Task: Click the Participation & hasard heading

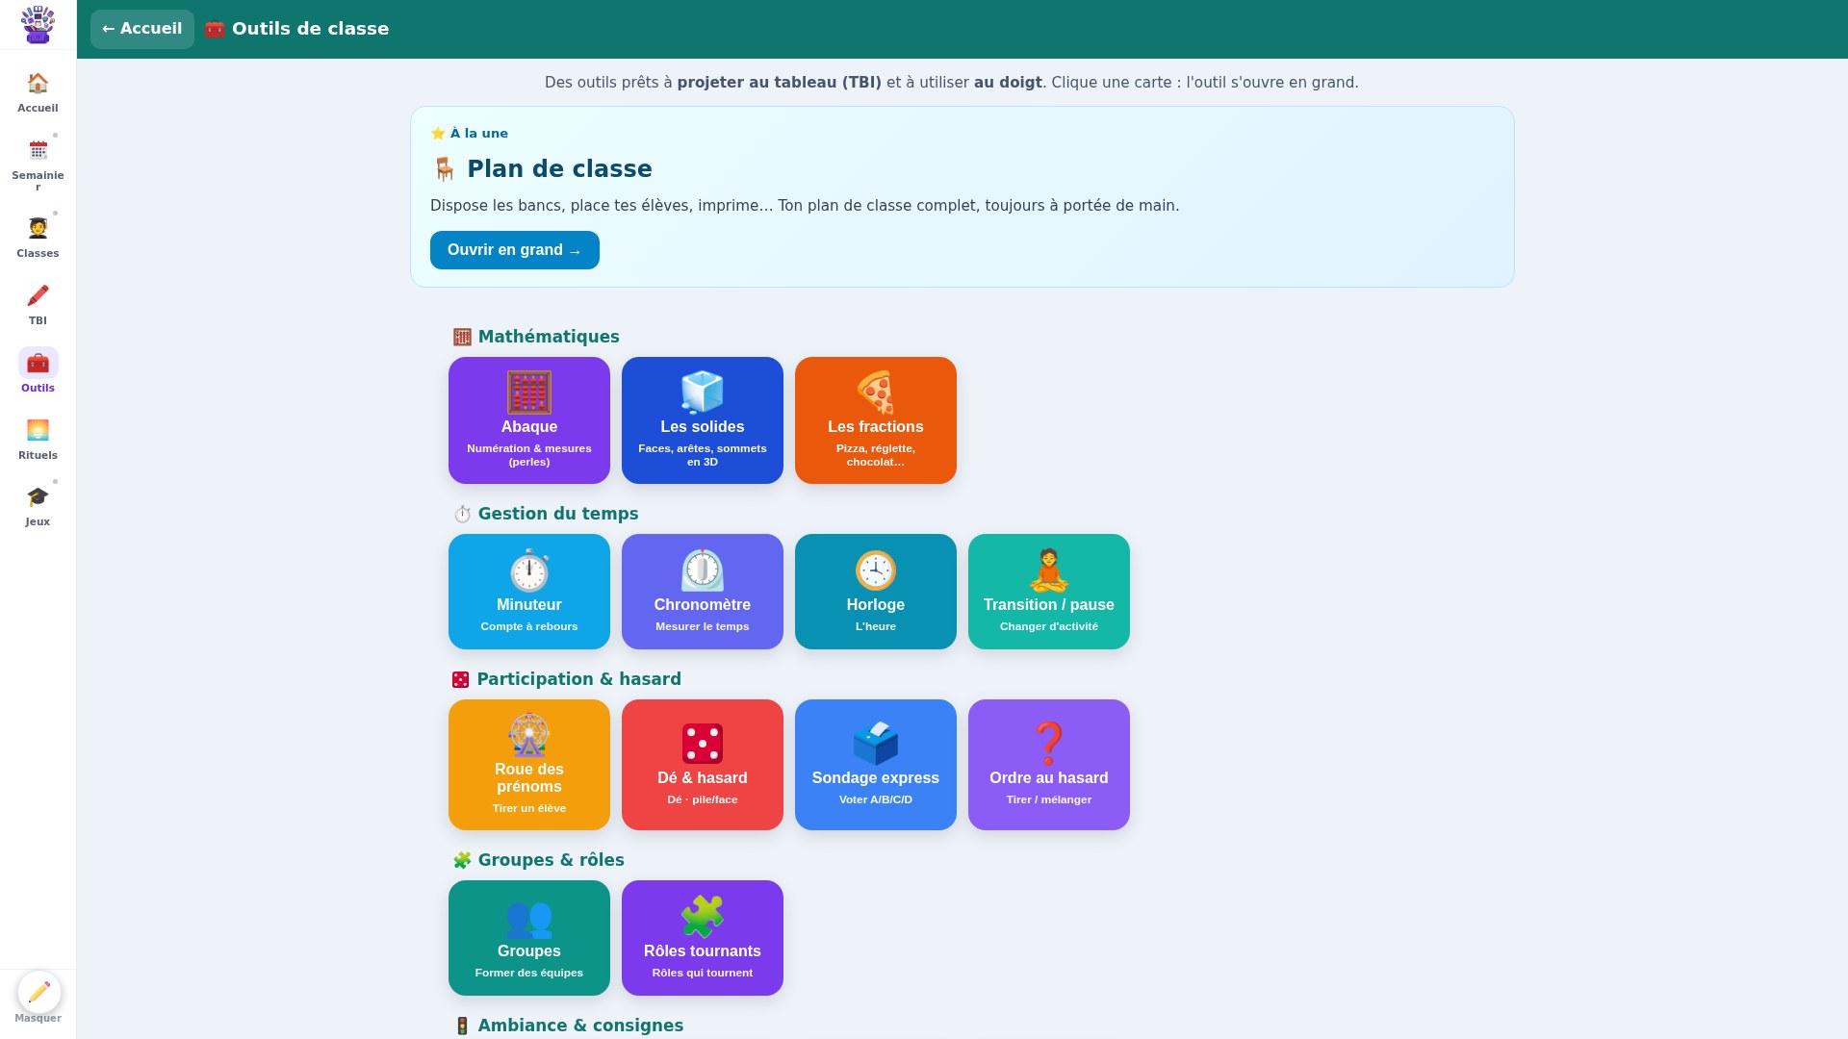Action: pos(578,679)
